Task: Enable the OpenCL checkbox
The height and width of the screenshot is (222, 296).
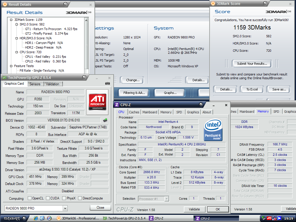Action: [30, 198]
